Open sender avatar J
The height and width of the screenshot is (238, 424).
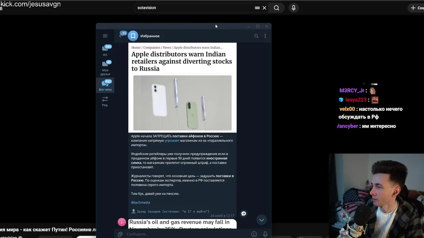point(122,222)
